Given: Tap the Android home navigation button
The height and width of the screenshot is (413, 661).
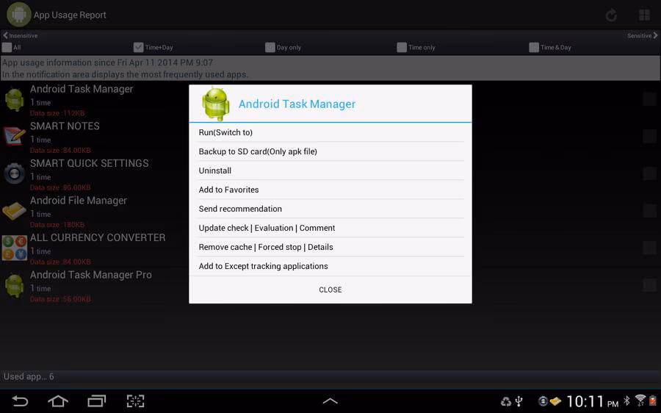Looking at the screenshot, I should tap(58, 401).
